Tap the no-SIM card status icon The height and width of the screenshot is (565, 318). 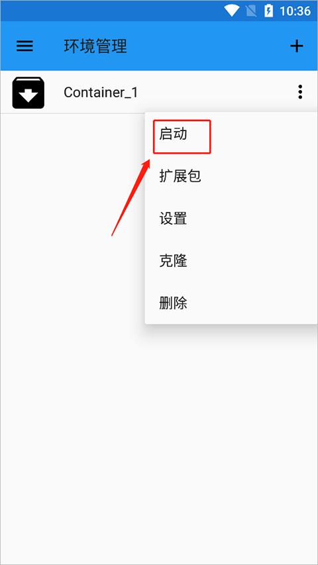click(251, 11)
